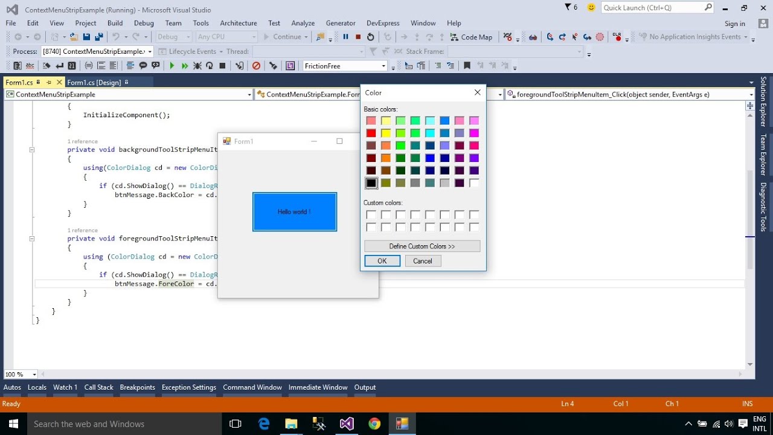This screenshot has height=435, width=773.
Task: Click Windows taskbar search box
Action: pyautogui.click(x=124, y=424)
